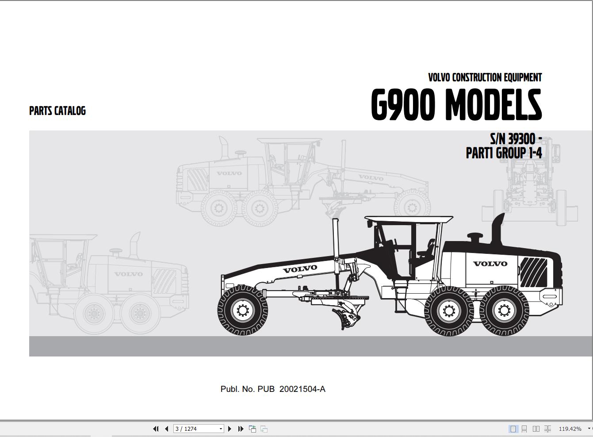Go back one page with previous page arrow
Viewport: 593px width, 437px height.
166,429
